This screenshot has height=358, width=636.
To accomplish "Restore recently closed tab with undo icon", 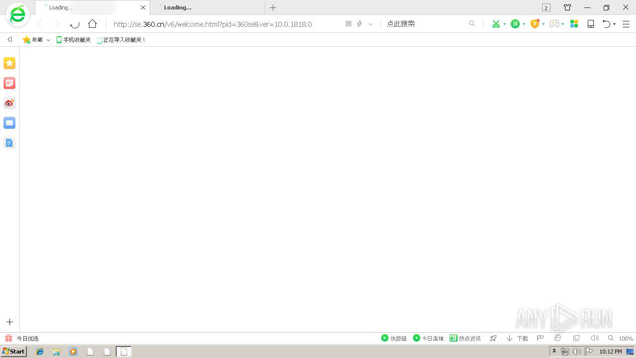I will click(606, 24).
